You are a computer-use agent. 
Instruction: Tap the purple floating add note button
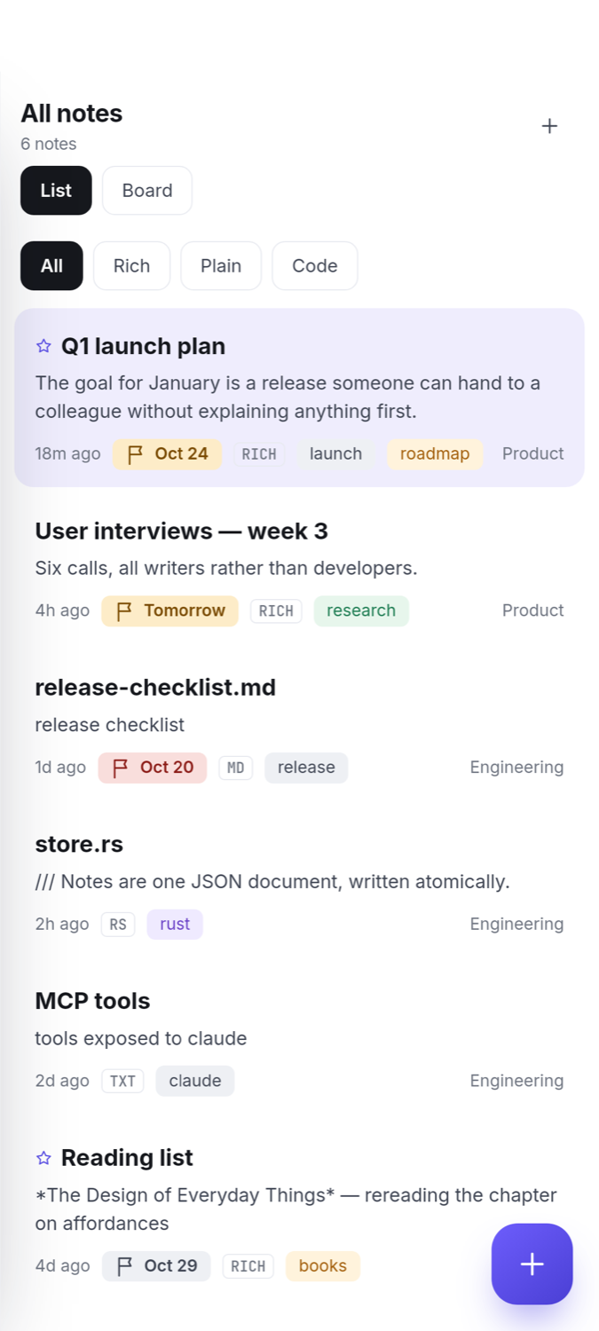coord(532,1264)
